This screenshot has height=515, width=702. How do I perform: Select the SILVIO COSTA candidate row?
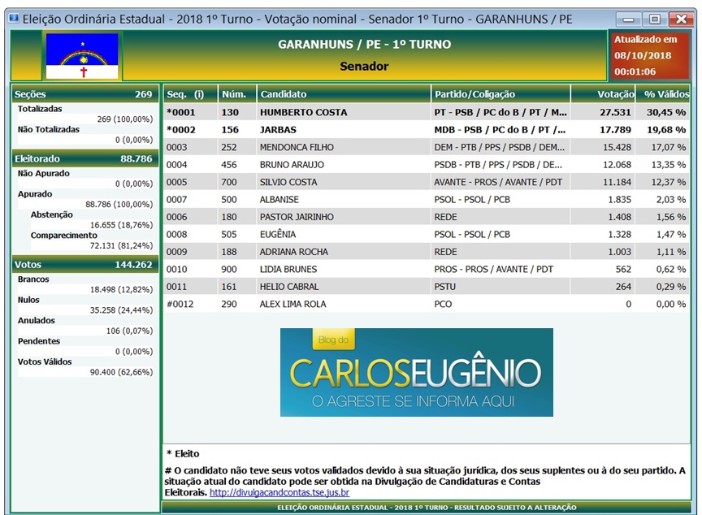[427, 182]
